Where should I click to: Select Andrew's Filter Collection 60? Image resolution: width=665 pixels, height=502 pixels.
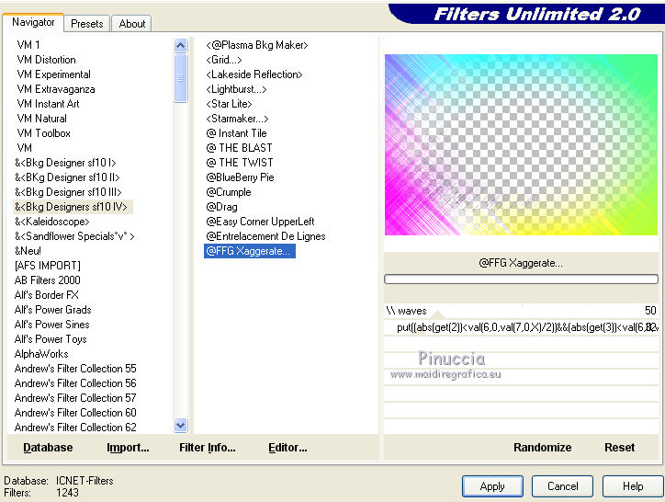pyautogui.click(x=75, y=413)
